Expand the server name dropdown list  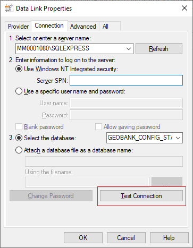[129, 49]
